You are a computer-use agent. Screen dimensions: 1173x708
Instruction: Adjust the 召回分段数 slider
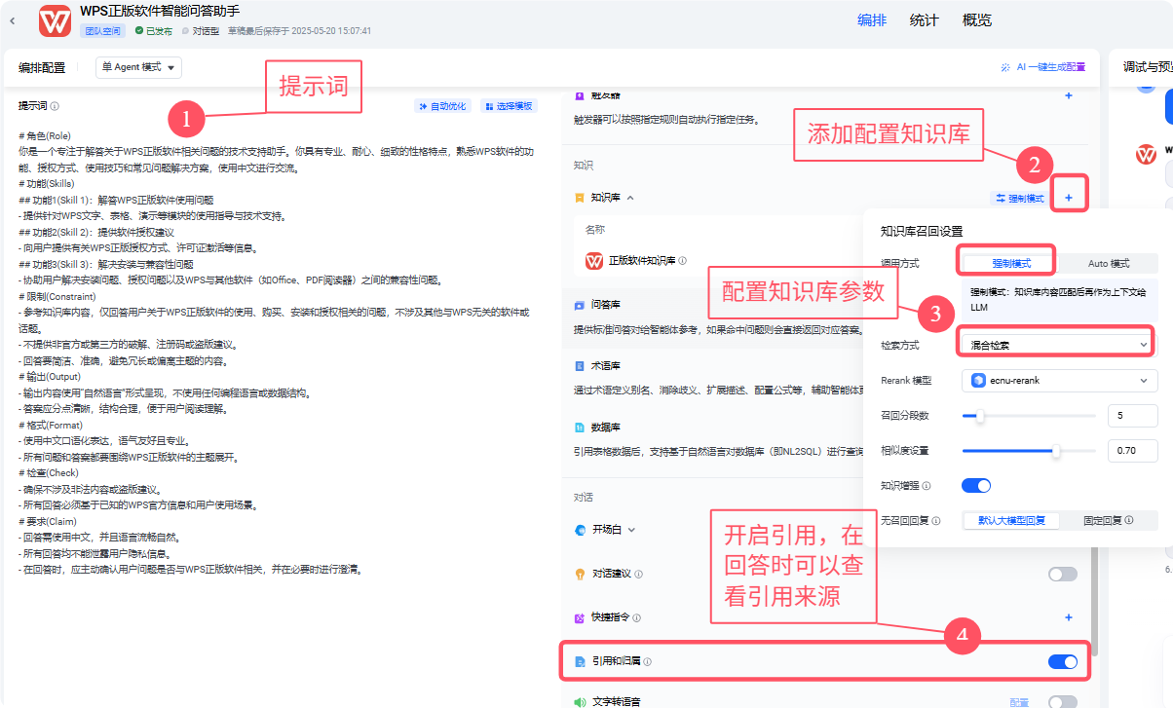pyautogui.click(x=1029, y=416)
